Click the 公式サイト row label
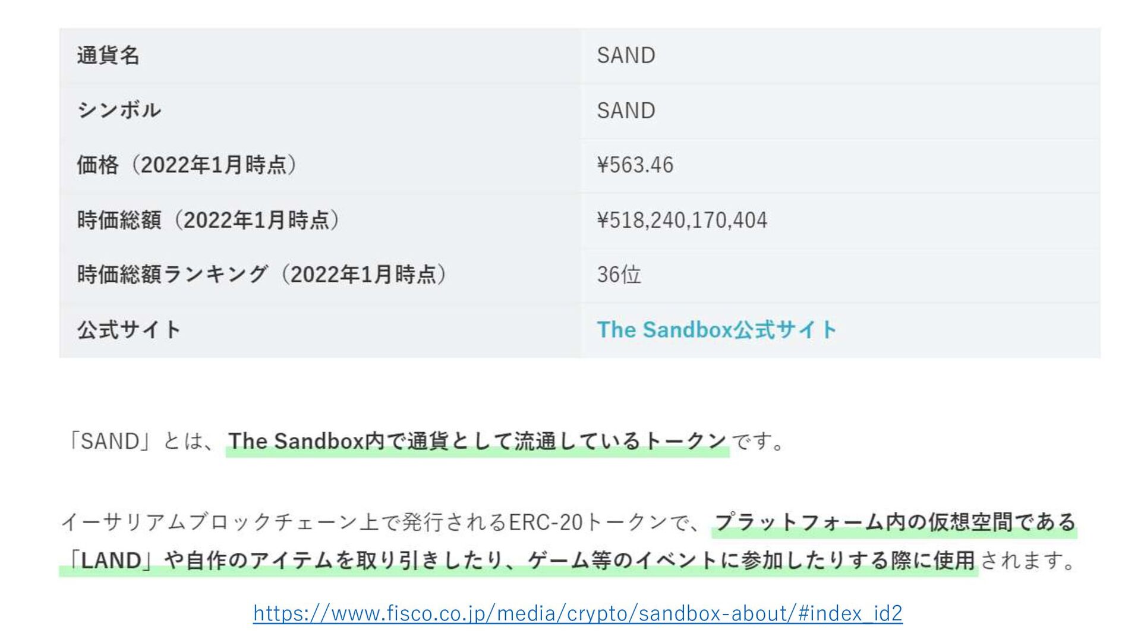 (x=129, y=330)
